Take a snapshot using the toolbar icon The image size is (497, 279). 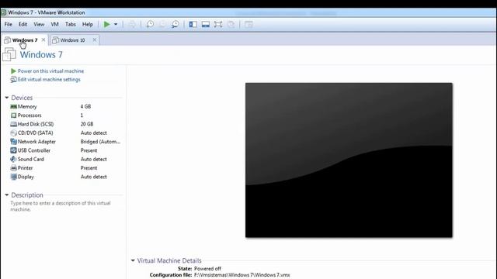point(150,24)
